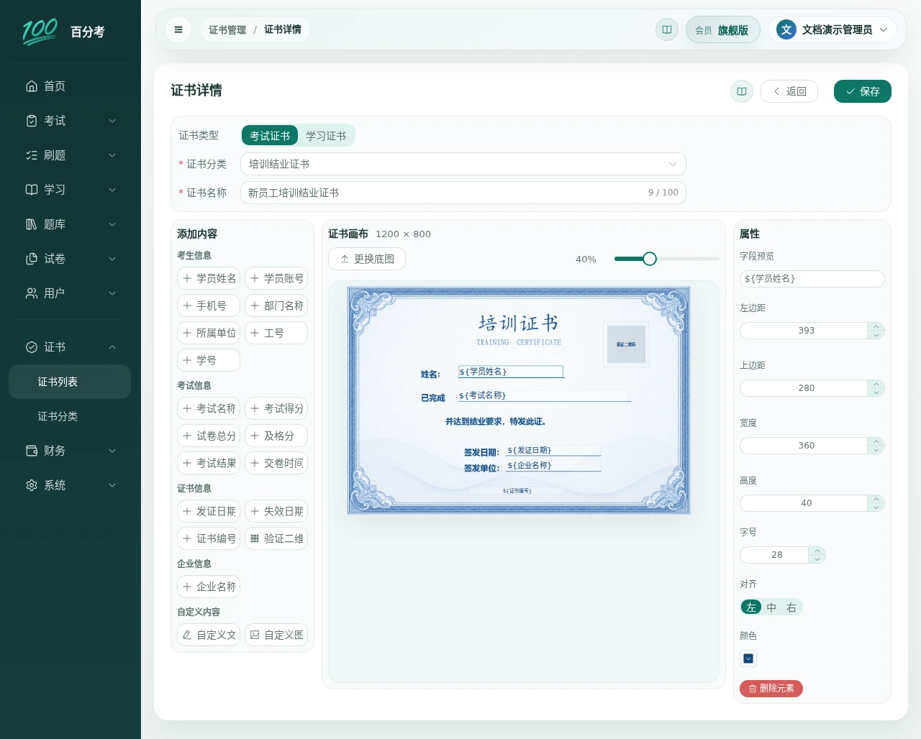
Task: Click the 学习 open book icon in sidebar
Action: coord(32,190)
